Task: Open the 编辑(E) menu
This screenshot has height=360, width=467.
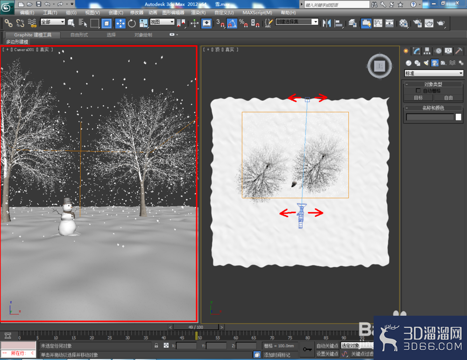Action: [27, 13]
